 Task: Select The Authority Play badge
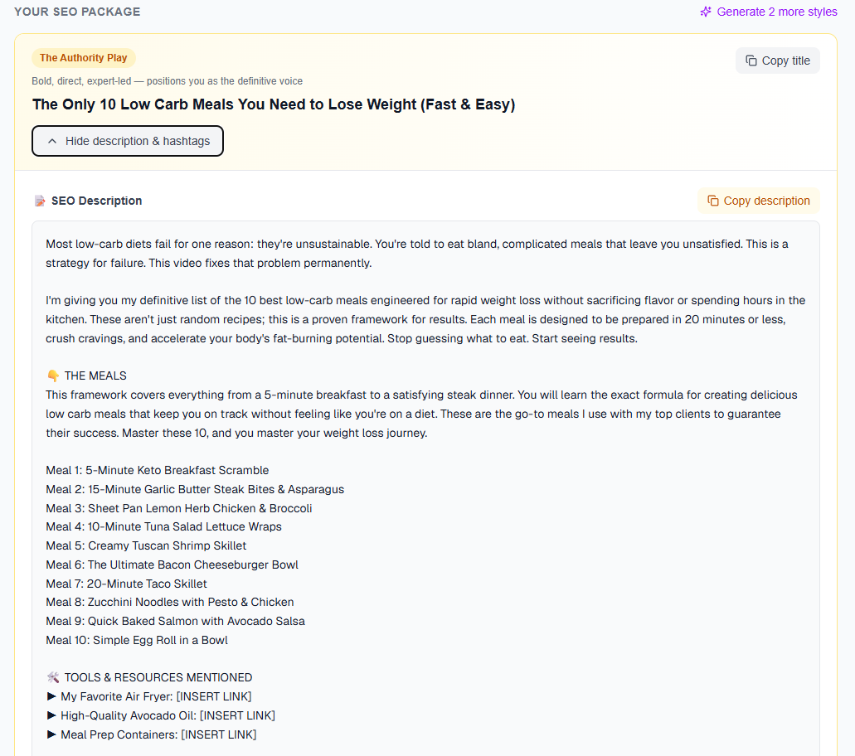(84, 58)
